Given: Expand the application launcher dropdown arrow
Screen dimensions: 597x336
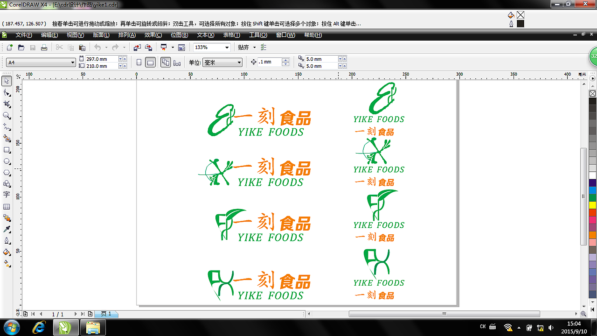Looking at the screenshot, I should (173, 47).
